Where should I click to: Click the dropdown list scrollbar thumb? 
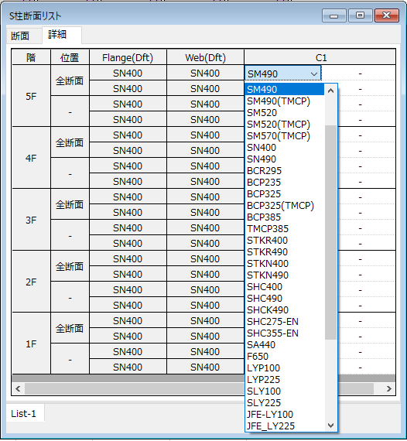330,232
